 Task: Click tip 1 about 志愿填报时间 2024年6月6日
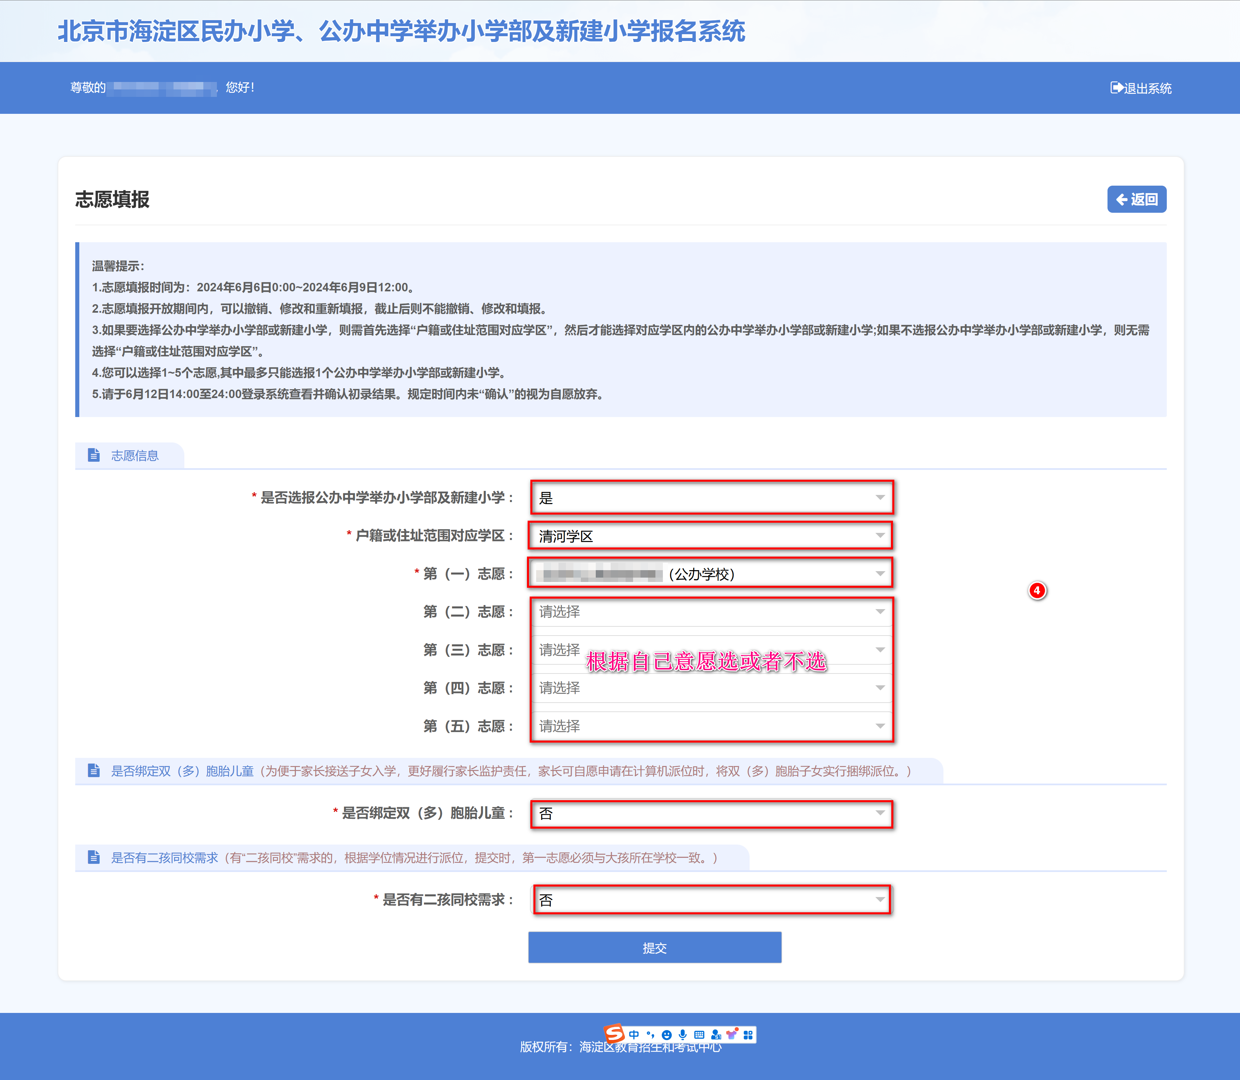point(253,288)
